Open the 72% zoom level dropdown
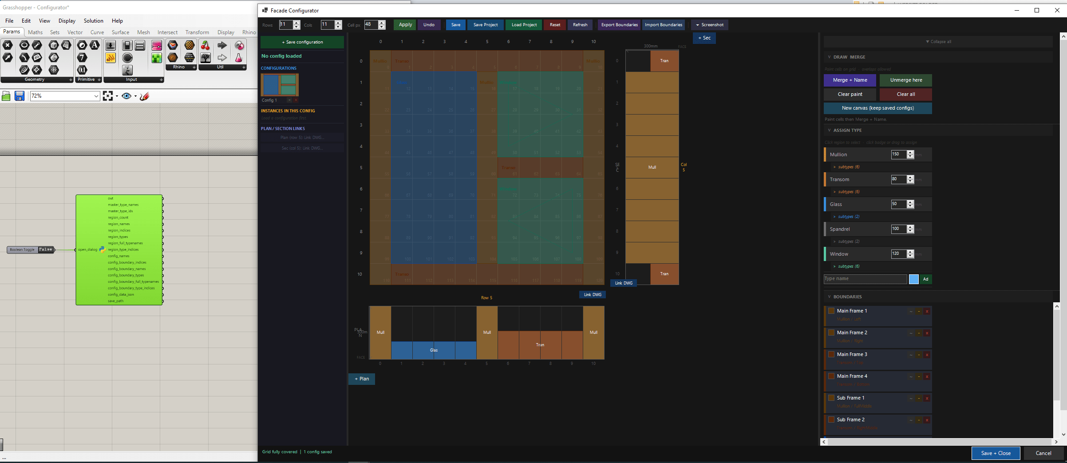The height and width of the screenshot is (463, 1067). point(96,96)
